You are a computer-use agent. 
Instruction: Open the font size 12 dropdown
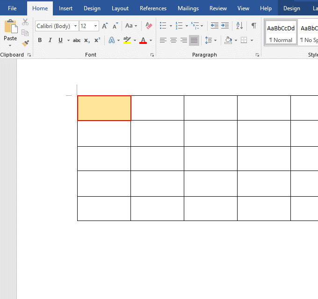coord(96,26)
